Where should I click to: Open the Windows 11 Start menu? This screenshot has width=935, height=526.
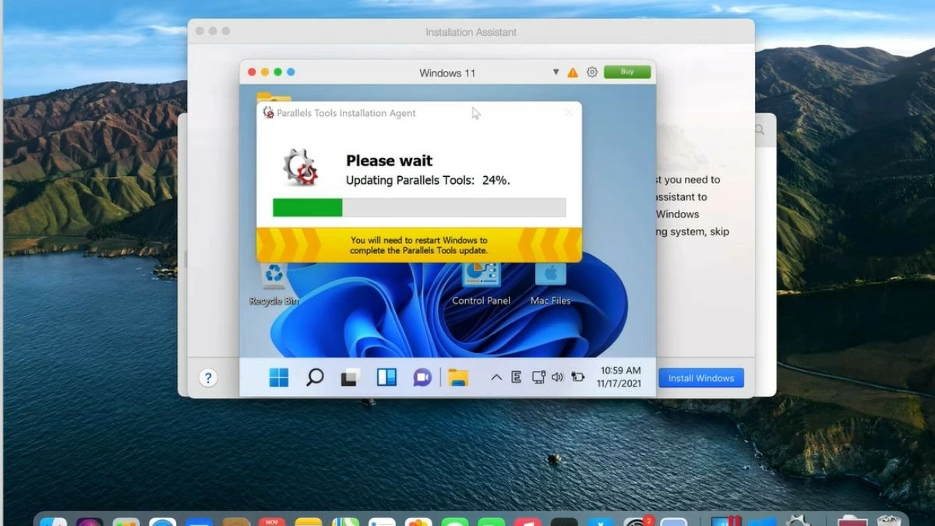[279, 377]
